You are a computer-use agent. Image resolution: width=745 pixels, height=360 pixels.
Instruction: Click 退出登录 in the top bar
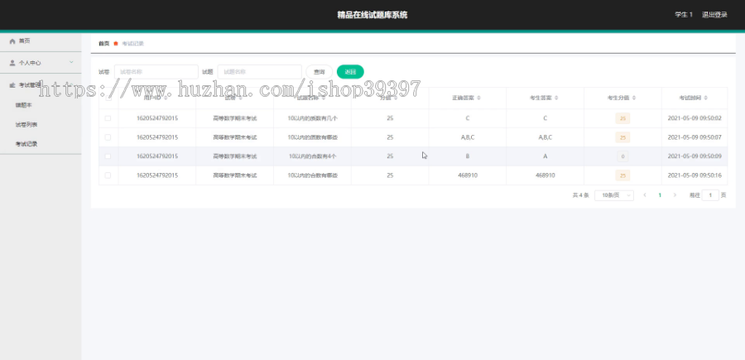click(714, 15)
